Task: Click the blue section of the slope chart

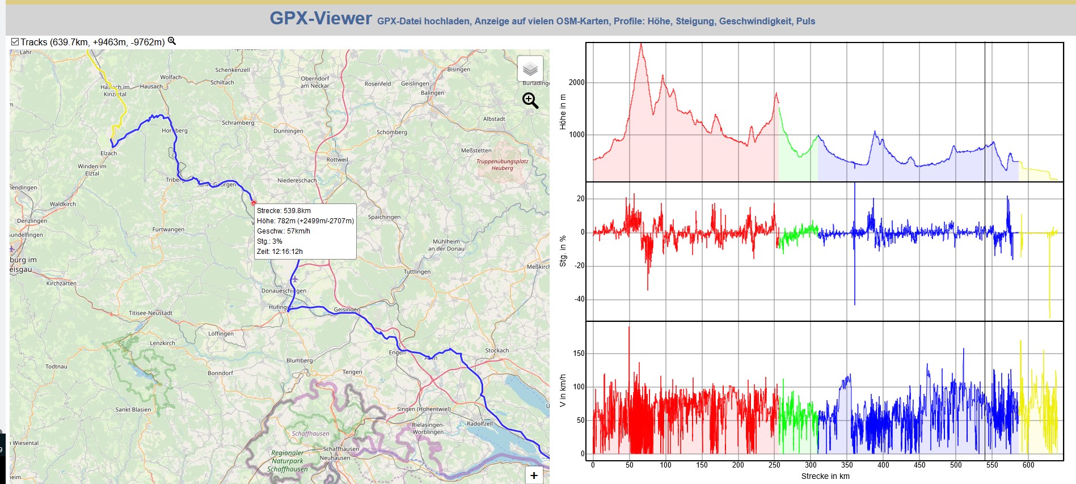Action: [x=908, y=232]
